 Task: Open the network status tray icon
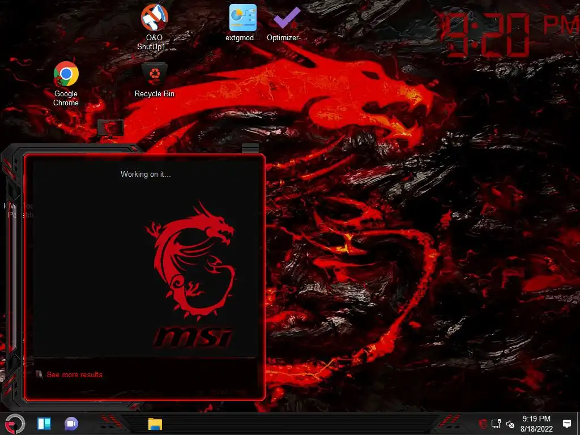click(496, 424)
